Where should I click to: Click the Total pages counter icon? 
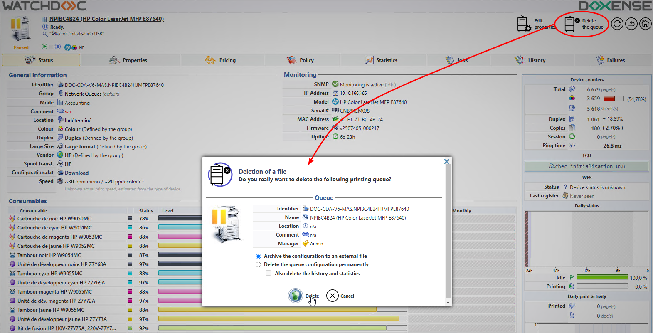(x=572, y=89)
